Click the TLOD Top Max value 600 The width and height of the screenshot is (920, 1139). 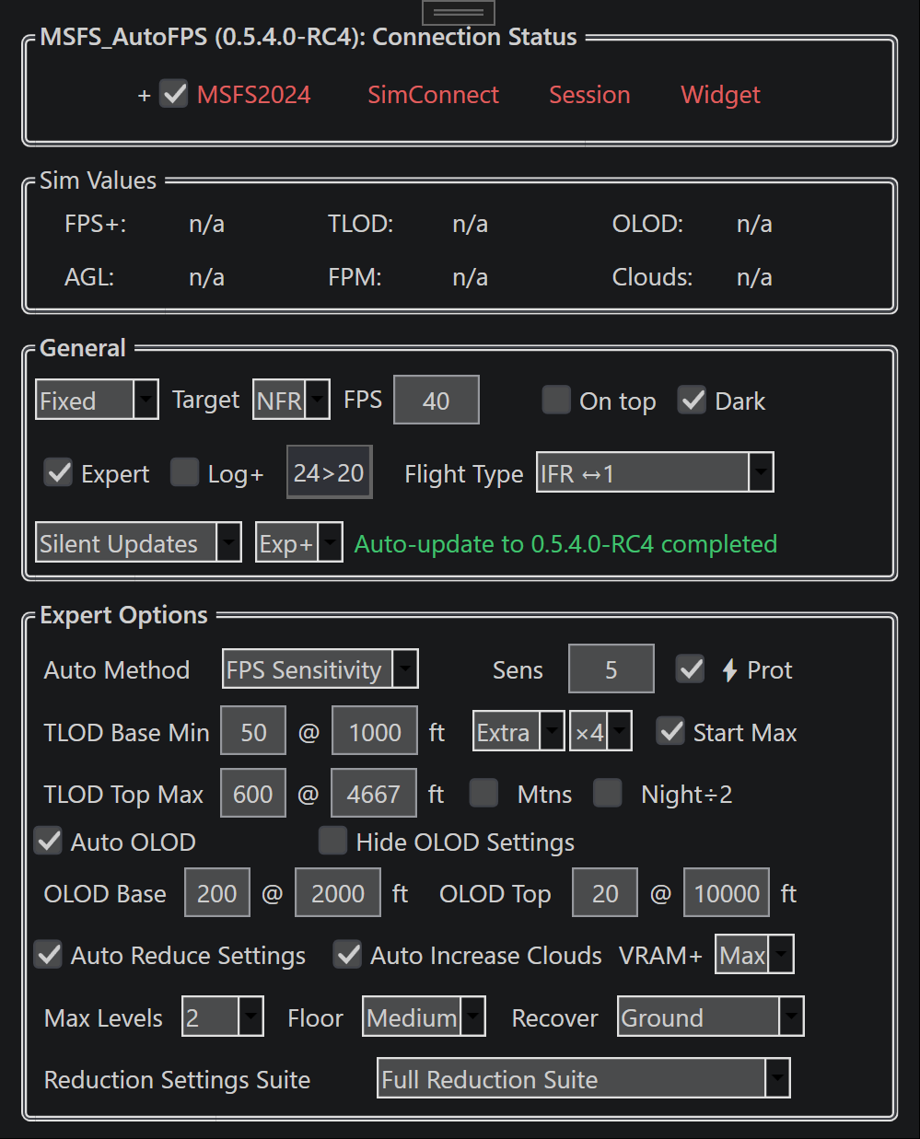(x=253, y=793)
